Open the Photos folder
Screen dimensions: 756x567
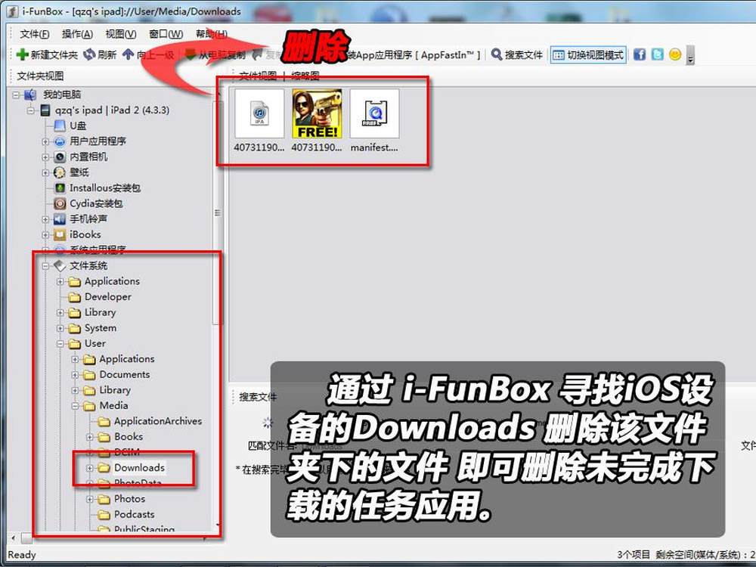click(129, 499)
